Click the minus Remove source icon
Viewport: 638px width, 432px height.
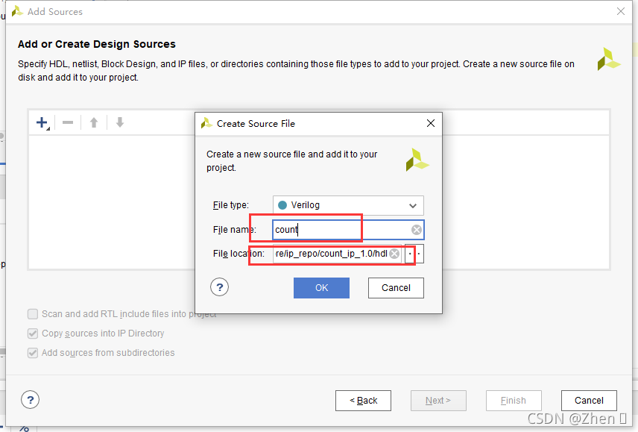coord(68,122)
